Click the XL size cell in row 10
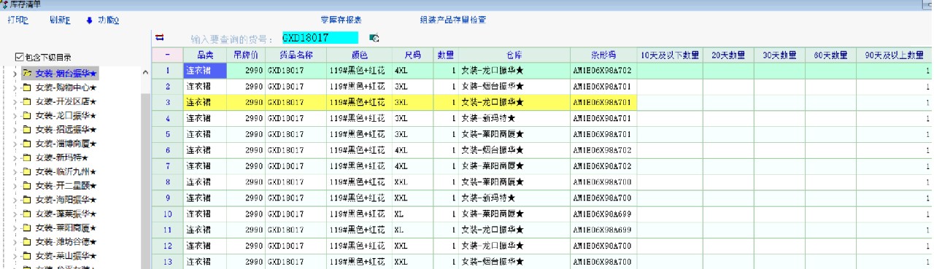 pos(413,214)
